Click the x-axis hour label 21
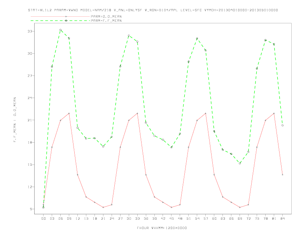Image resolution: width=308 pixels, height=238 pixels. pyautogui.click(x=103, y=219)
